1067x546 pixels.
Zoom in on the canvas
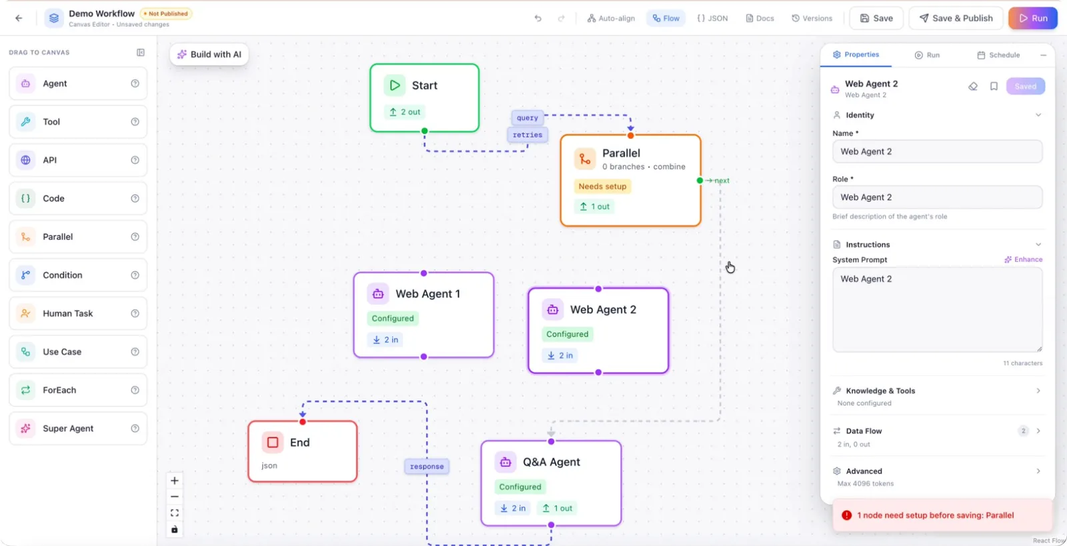pos(175,481)
